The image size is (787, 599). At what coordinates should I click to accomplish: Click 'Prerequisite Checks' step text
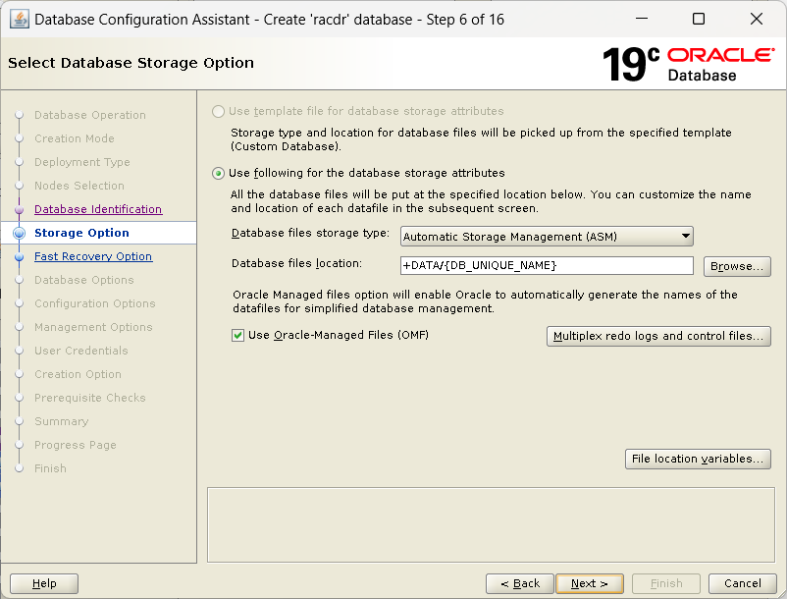pyautogui.click(x=90, y=398)
